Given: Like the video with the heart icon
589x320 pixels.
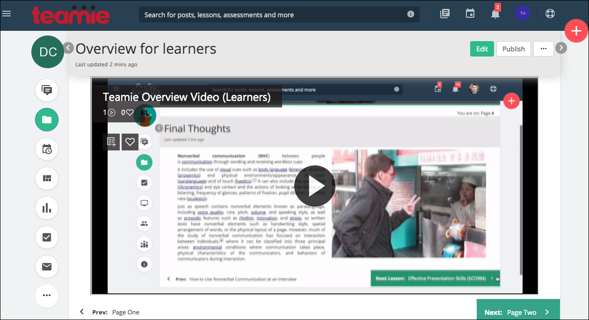Looking at the screenshot, I should [x=130, y=142].
